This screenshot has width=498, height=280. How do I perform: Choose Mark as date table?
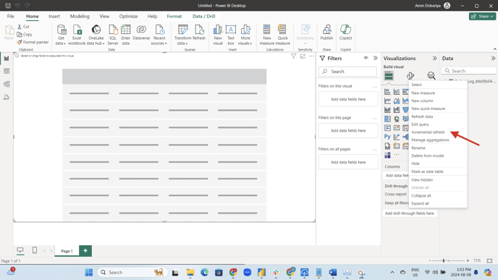click(x=427, y=171)
